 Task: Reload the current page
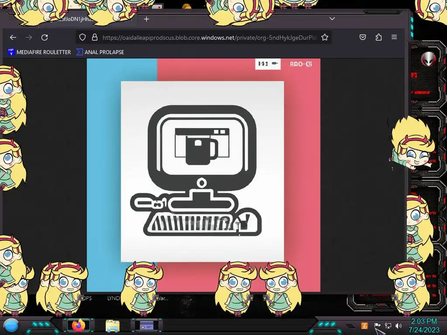(x=45, y=38)
